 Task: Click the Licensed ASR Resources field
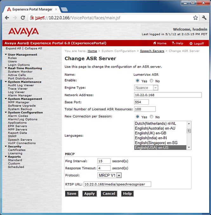click(145, 109)
